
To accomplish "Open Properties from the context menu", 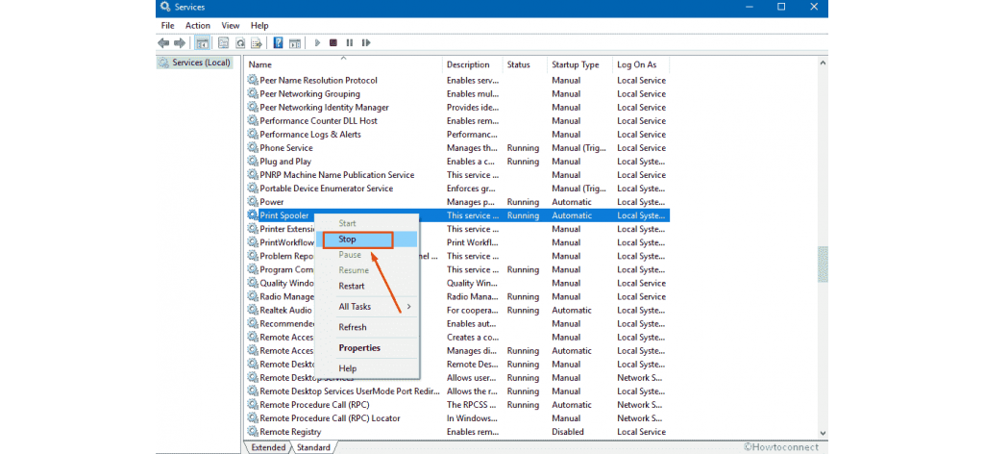I will click(x=359, y=348).
